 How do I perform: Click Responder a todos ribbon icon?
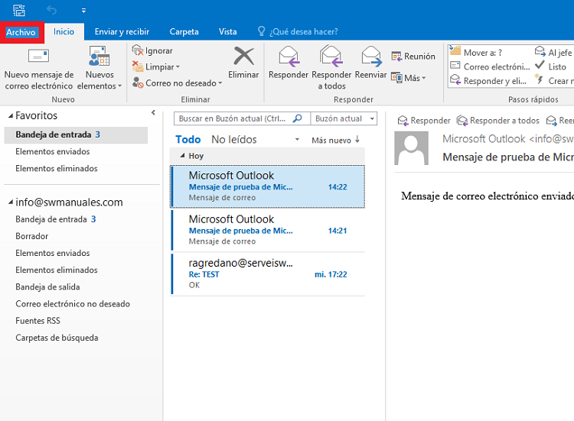(331, 57)
